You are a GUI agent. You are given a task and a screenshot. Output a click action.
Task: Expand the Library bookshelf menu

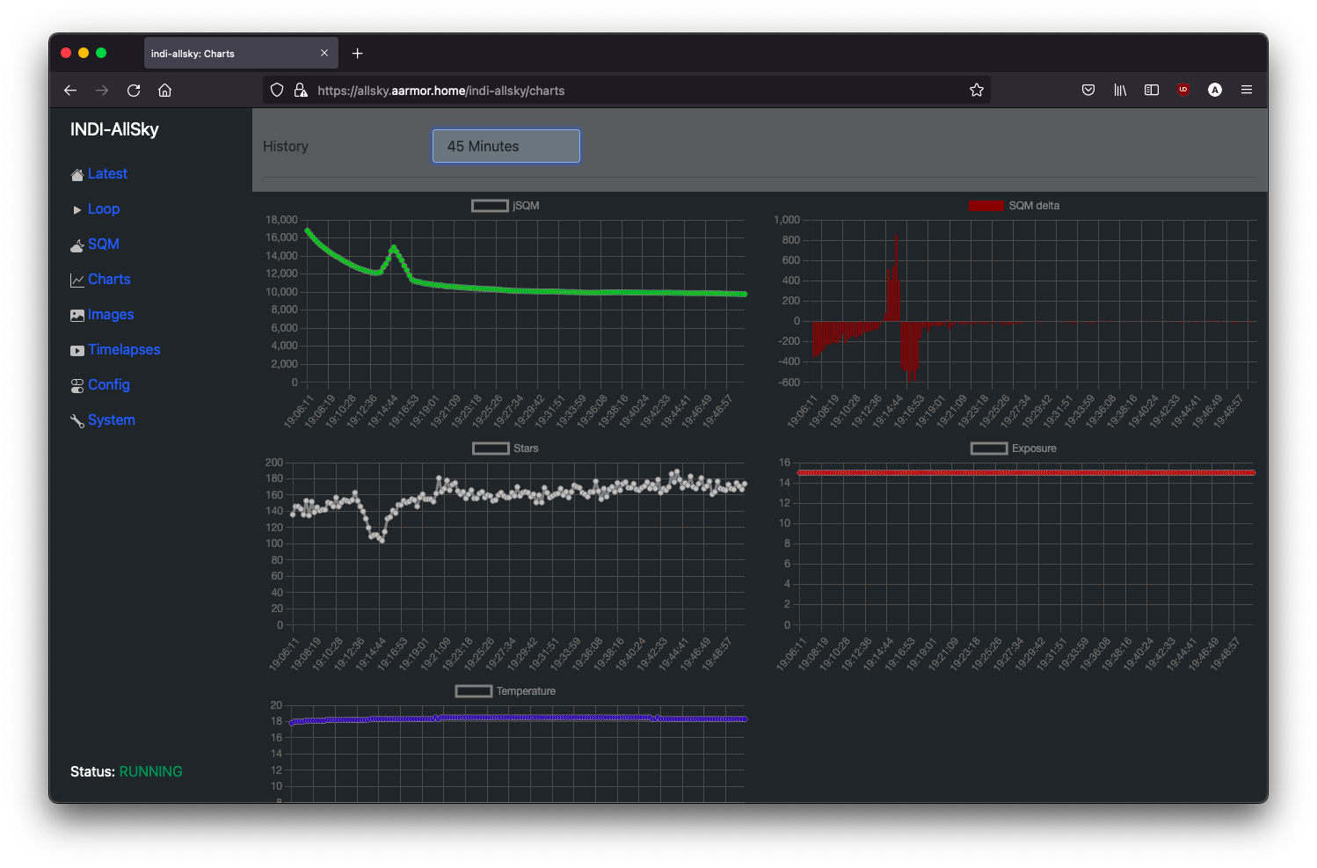click(x=1120, y=90)
